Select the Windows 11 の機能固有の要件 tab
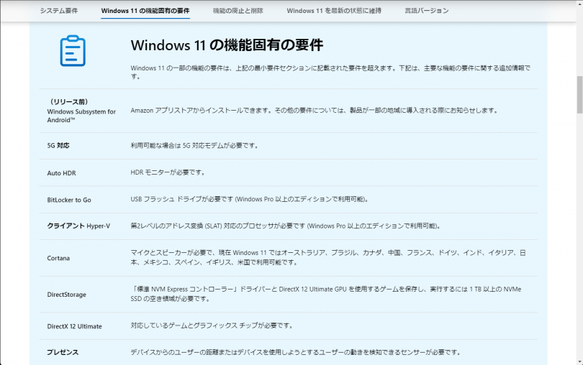Screen dimensions: 583x365 tap(145, 11)
